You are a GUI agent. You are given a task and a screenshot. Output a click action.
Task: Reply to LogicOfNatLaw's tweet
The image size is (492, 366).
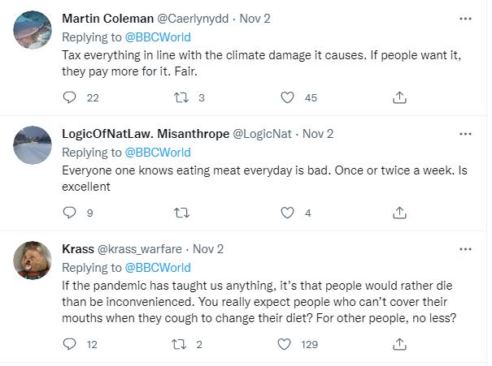pyautogui.click(x=70, y=213)
